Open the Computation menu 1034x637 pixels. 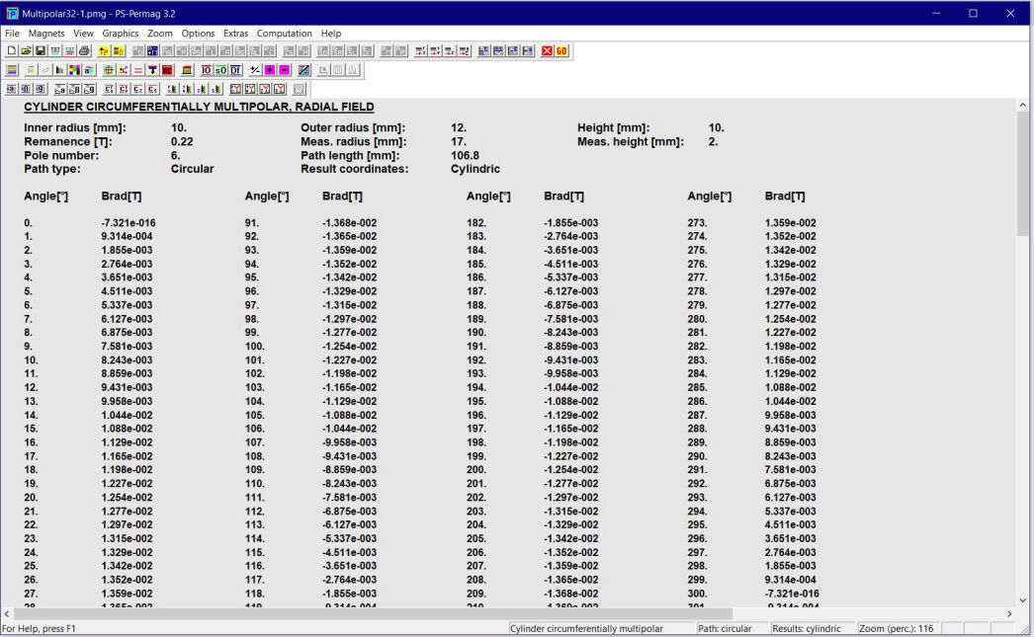pyautogui.click(x=284, y=34)
